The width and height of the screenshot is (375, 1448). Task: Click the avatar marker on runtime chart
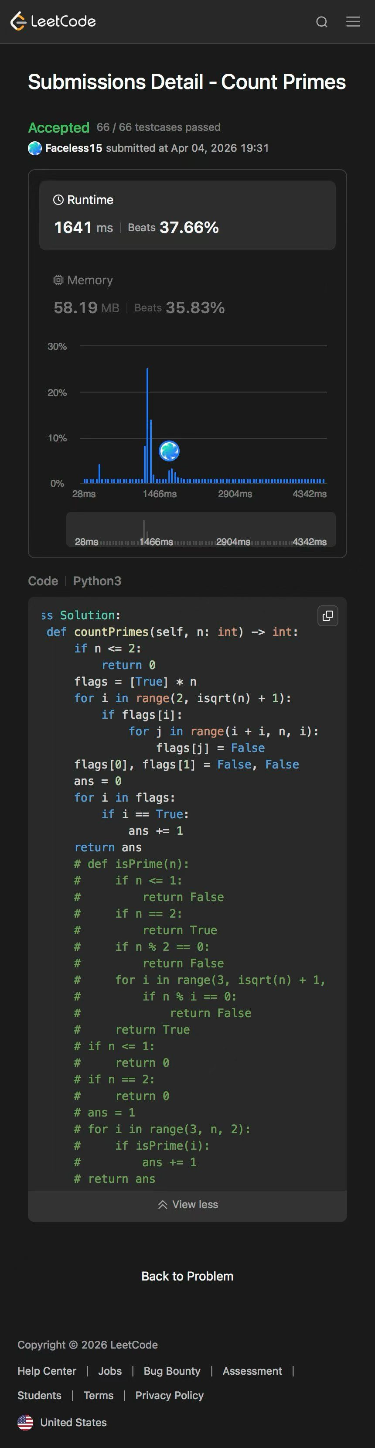[169, 451]
